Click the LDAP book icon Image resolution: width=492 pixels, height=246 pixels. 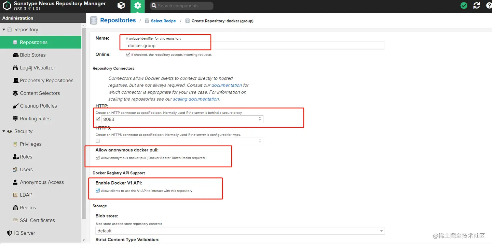(x=15, y=195)
